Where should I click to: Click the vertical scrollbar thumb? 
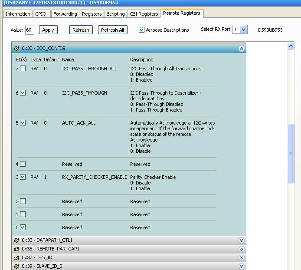point(291,154)
